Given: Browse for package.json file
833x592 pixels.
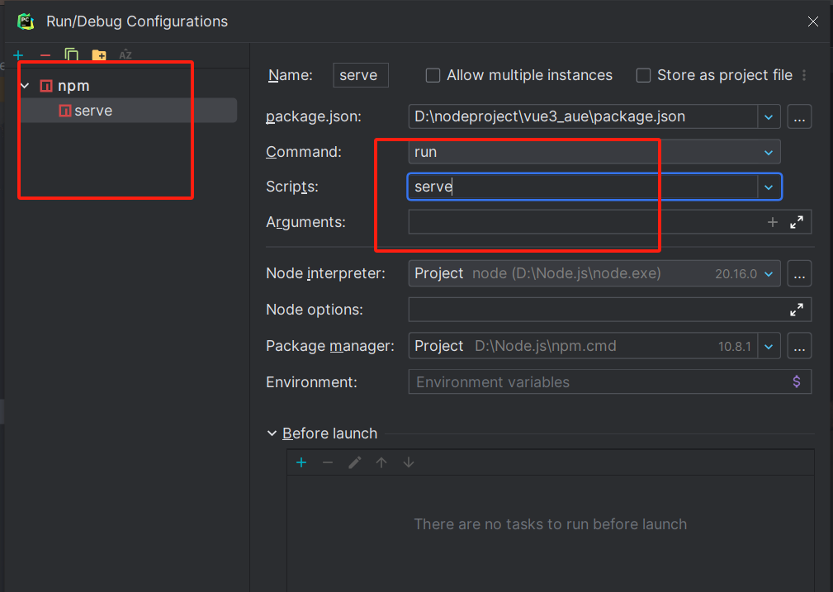Looking at the screenshot, I should pyautogui.click(x=799, y=117).
